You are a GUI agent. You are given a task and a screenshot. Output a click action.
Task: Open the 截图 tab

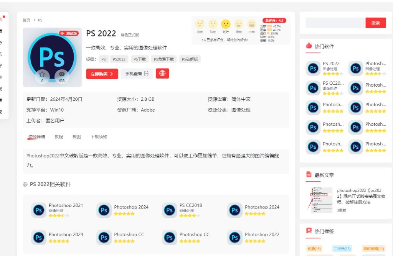pyautogui.click(x=76, y=137)
